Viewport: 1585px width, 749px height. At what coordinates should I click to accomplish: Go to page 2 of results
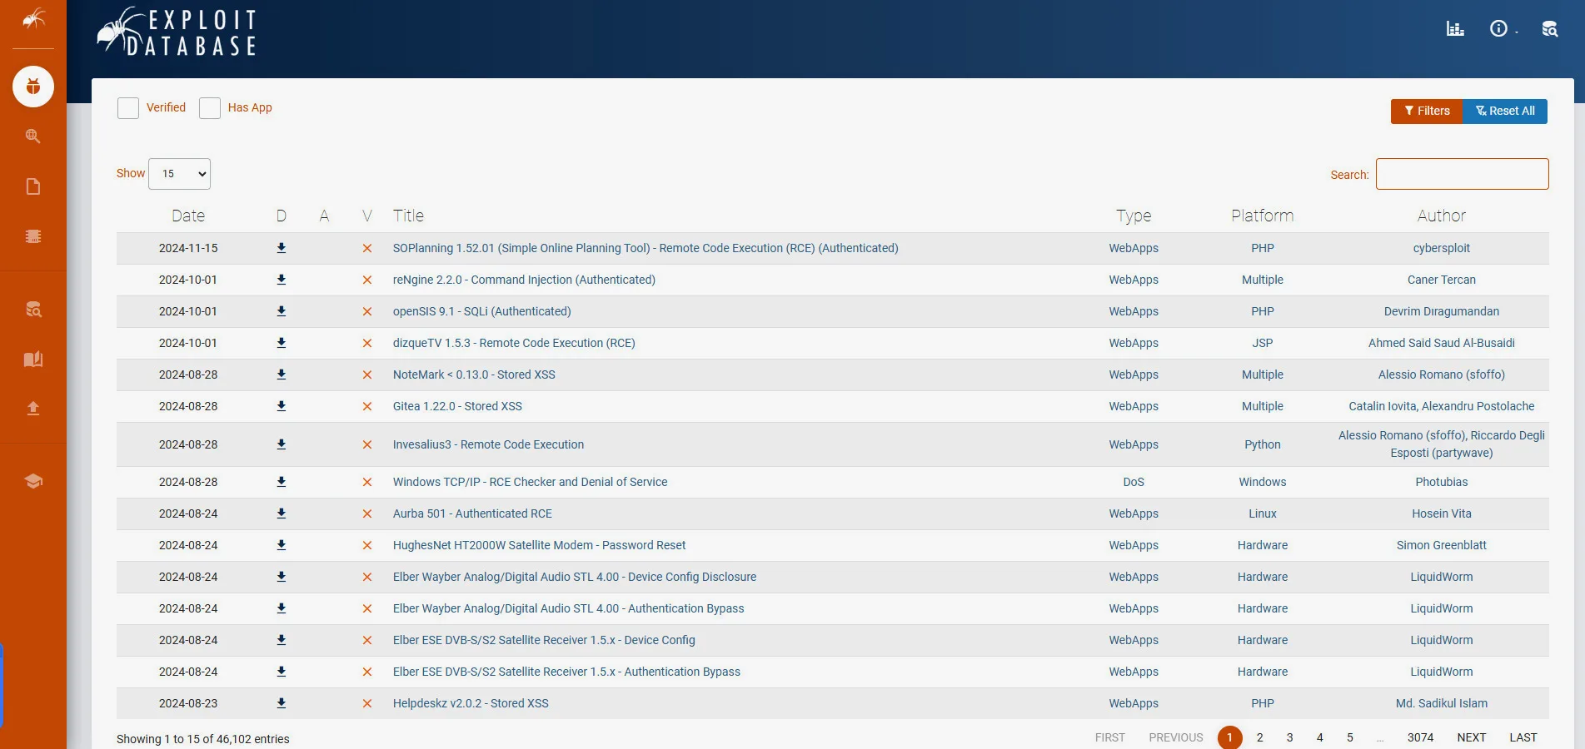point(1260,737)
